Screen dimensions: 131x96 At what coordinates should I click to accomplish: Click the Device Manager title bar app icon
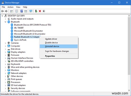(3, 3)
